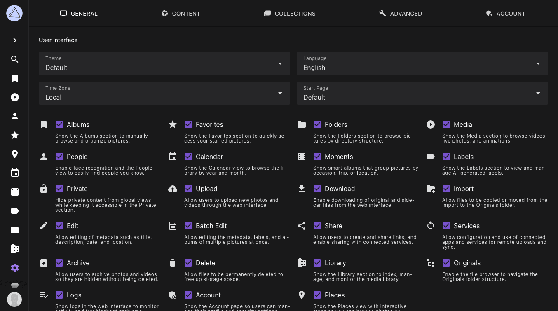Toggle the Batch Edit checkbox

[x=188, y=226]
